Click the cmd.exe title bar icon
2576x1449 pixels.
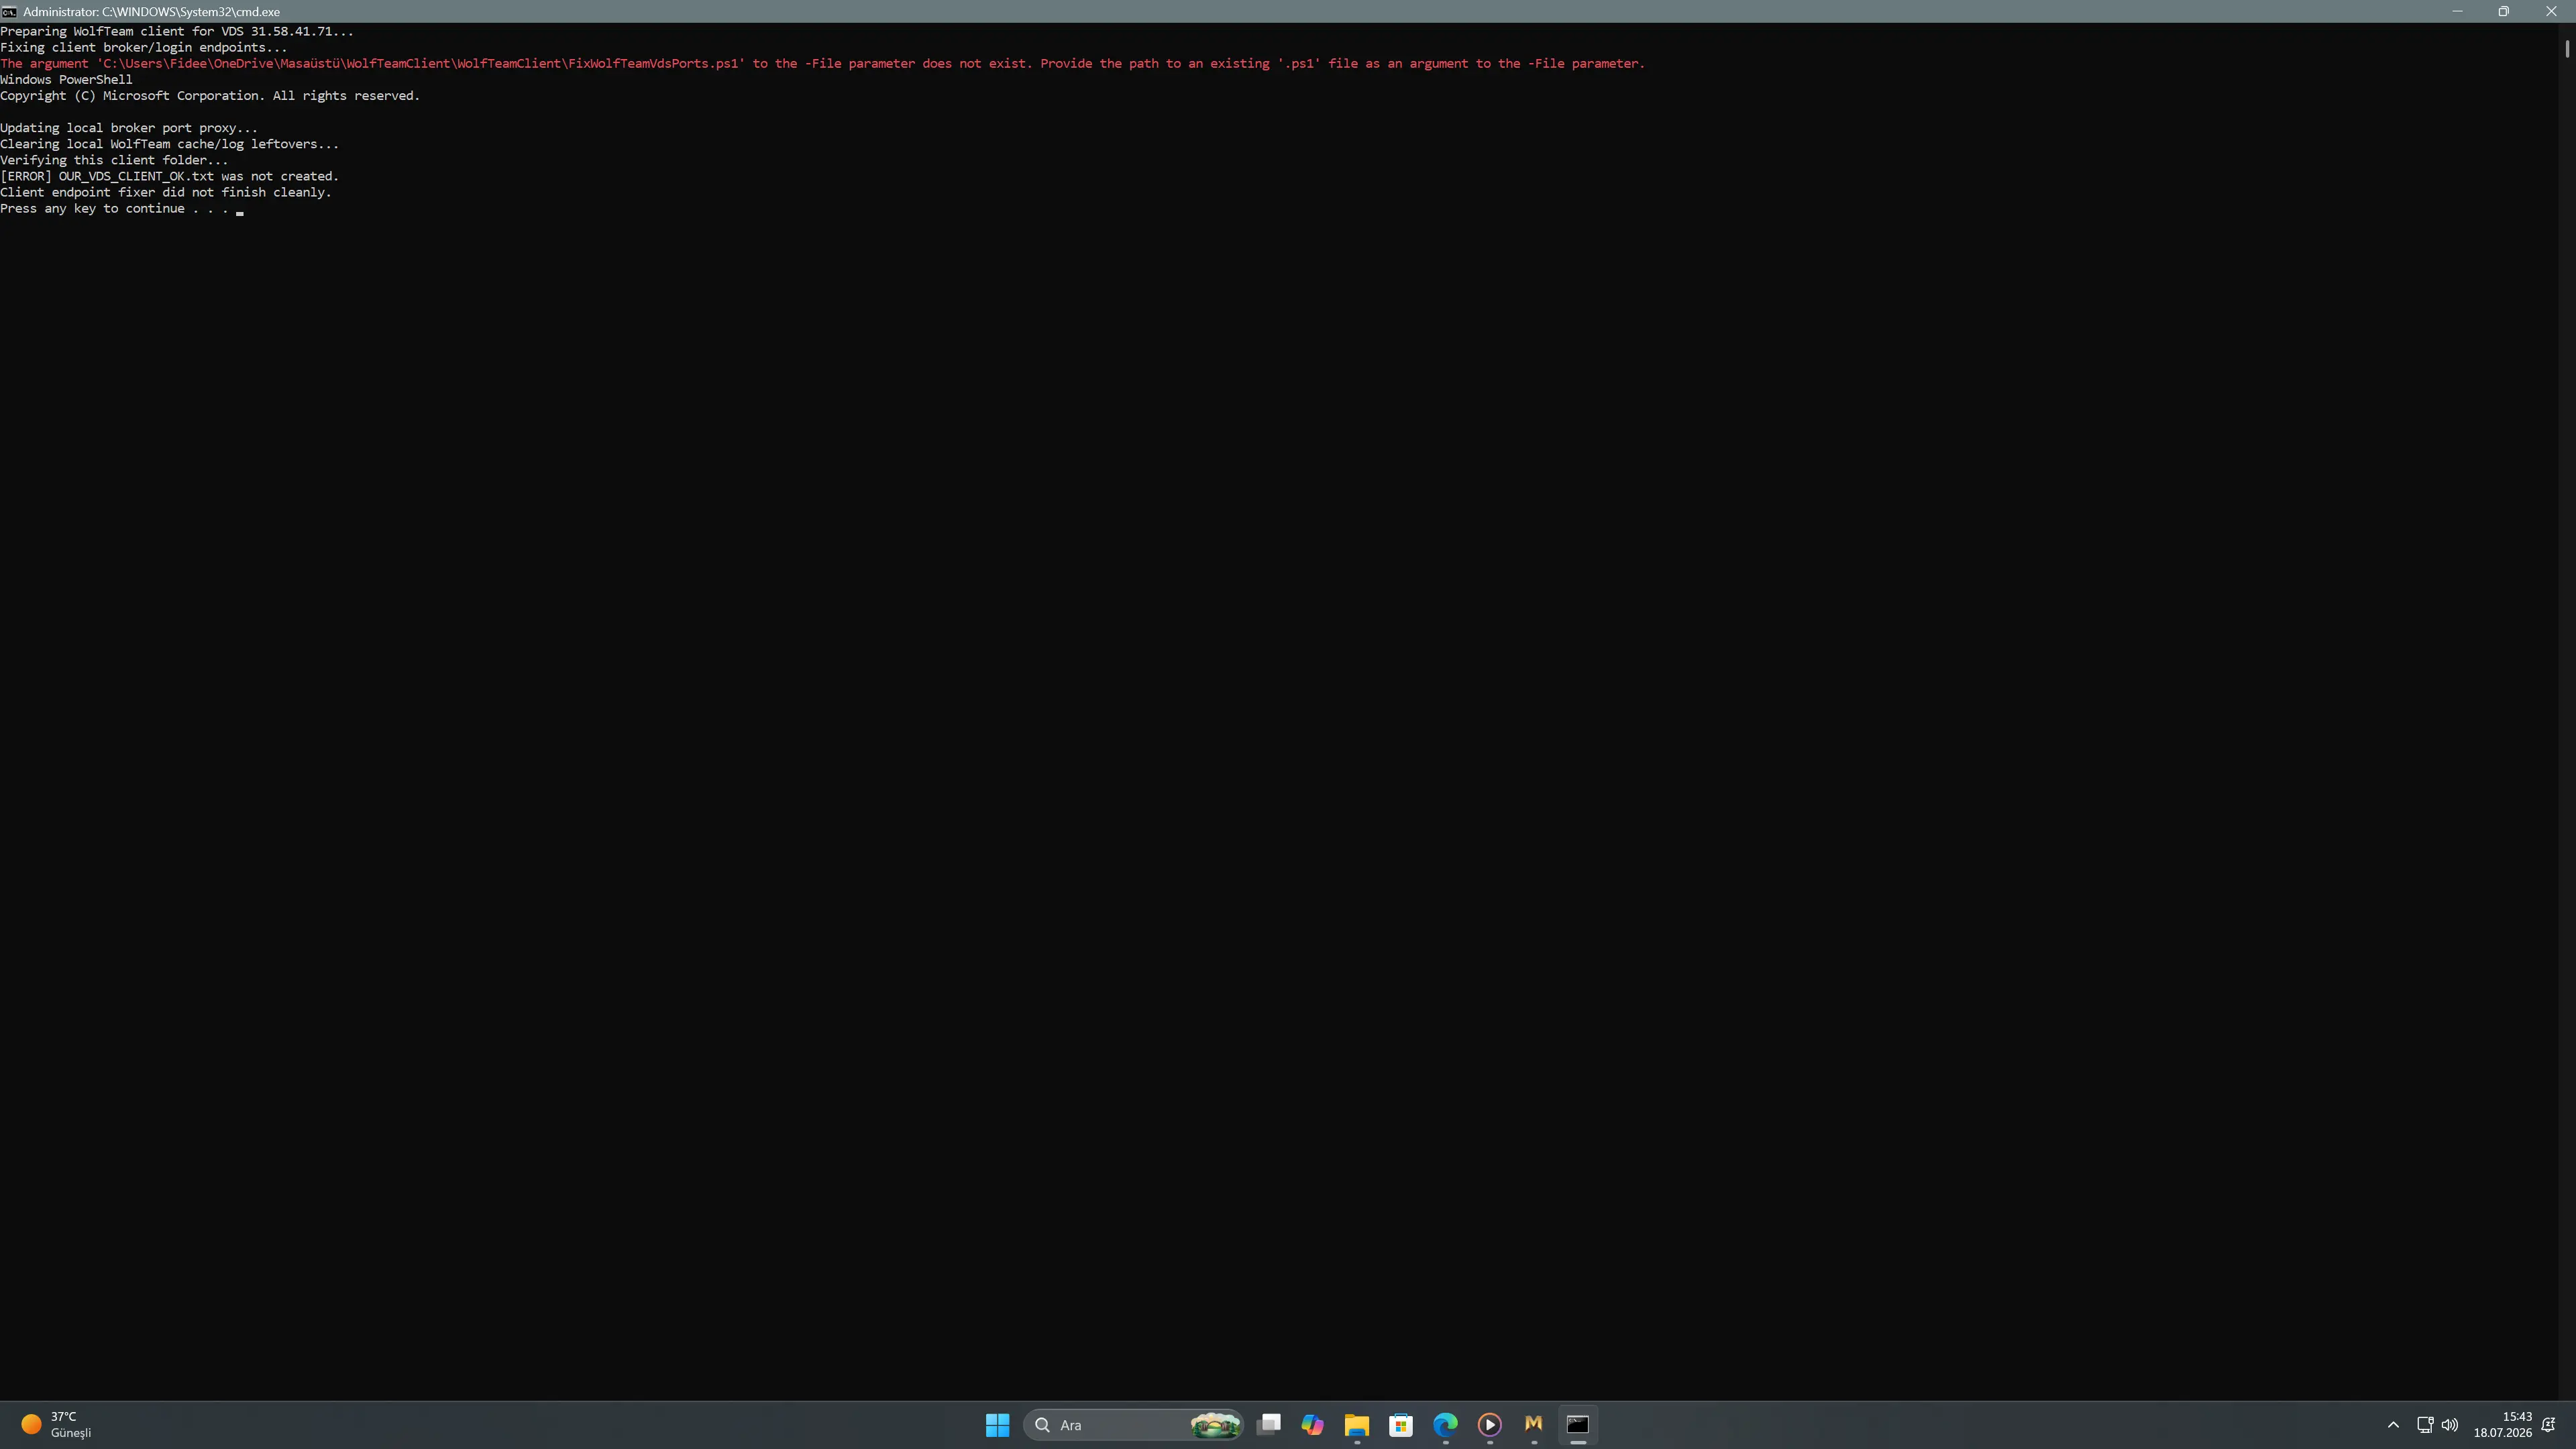9,12
